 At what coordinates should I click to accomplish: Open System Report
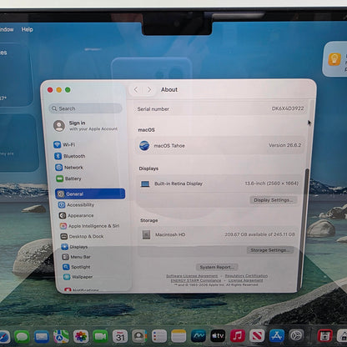pos(217,267)
